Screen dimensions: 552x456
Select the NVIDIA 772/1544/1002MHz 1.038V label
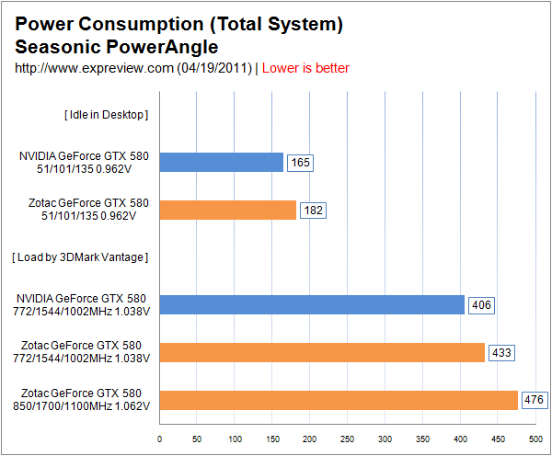tap(81, 305)
